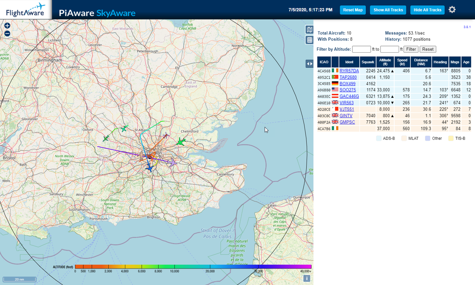
Task: Sort table by Squawk column header
Action: (x=368, y=62)
